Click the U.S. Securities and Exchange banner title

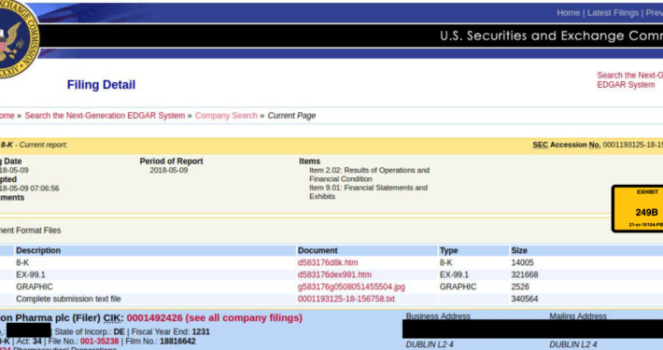[551, 35]
